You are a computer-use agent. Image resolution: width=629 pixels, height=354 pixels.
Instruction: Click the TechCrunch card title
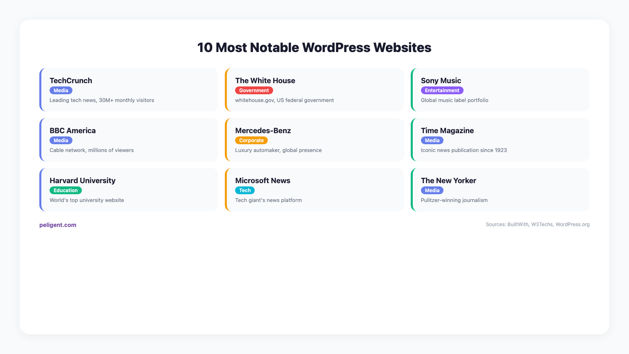coord(71,81)
